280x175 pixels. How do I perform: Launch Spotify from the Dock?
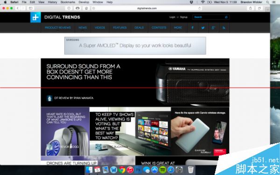pyautogui.click(x=163, y=170)
